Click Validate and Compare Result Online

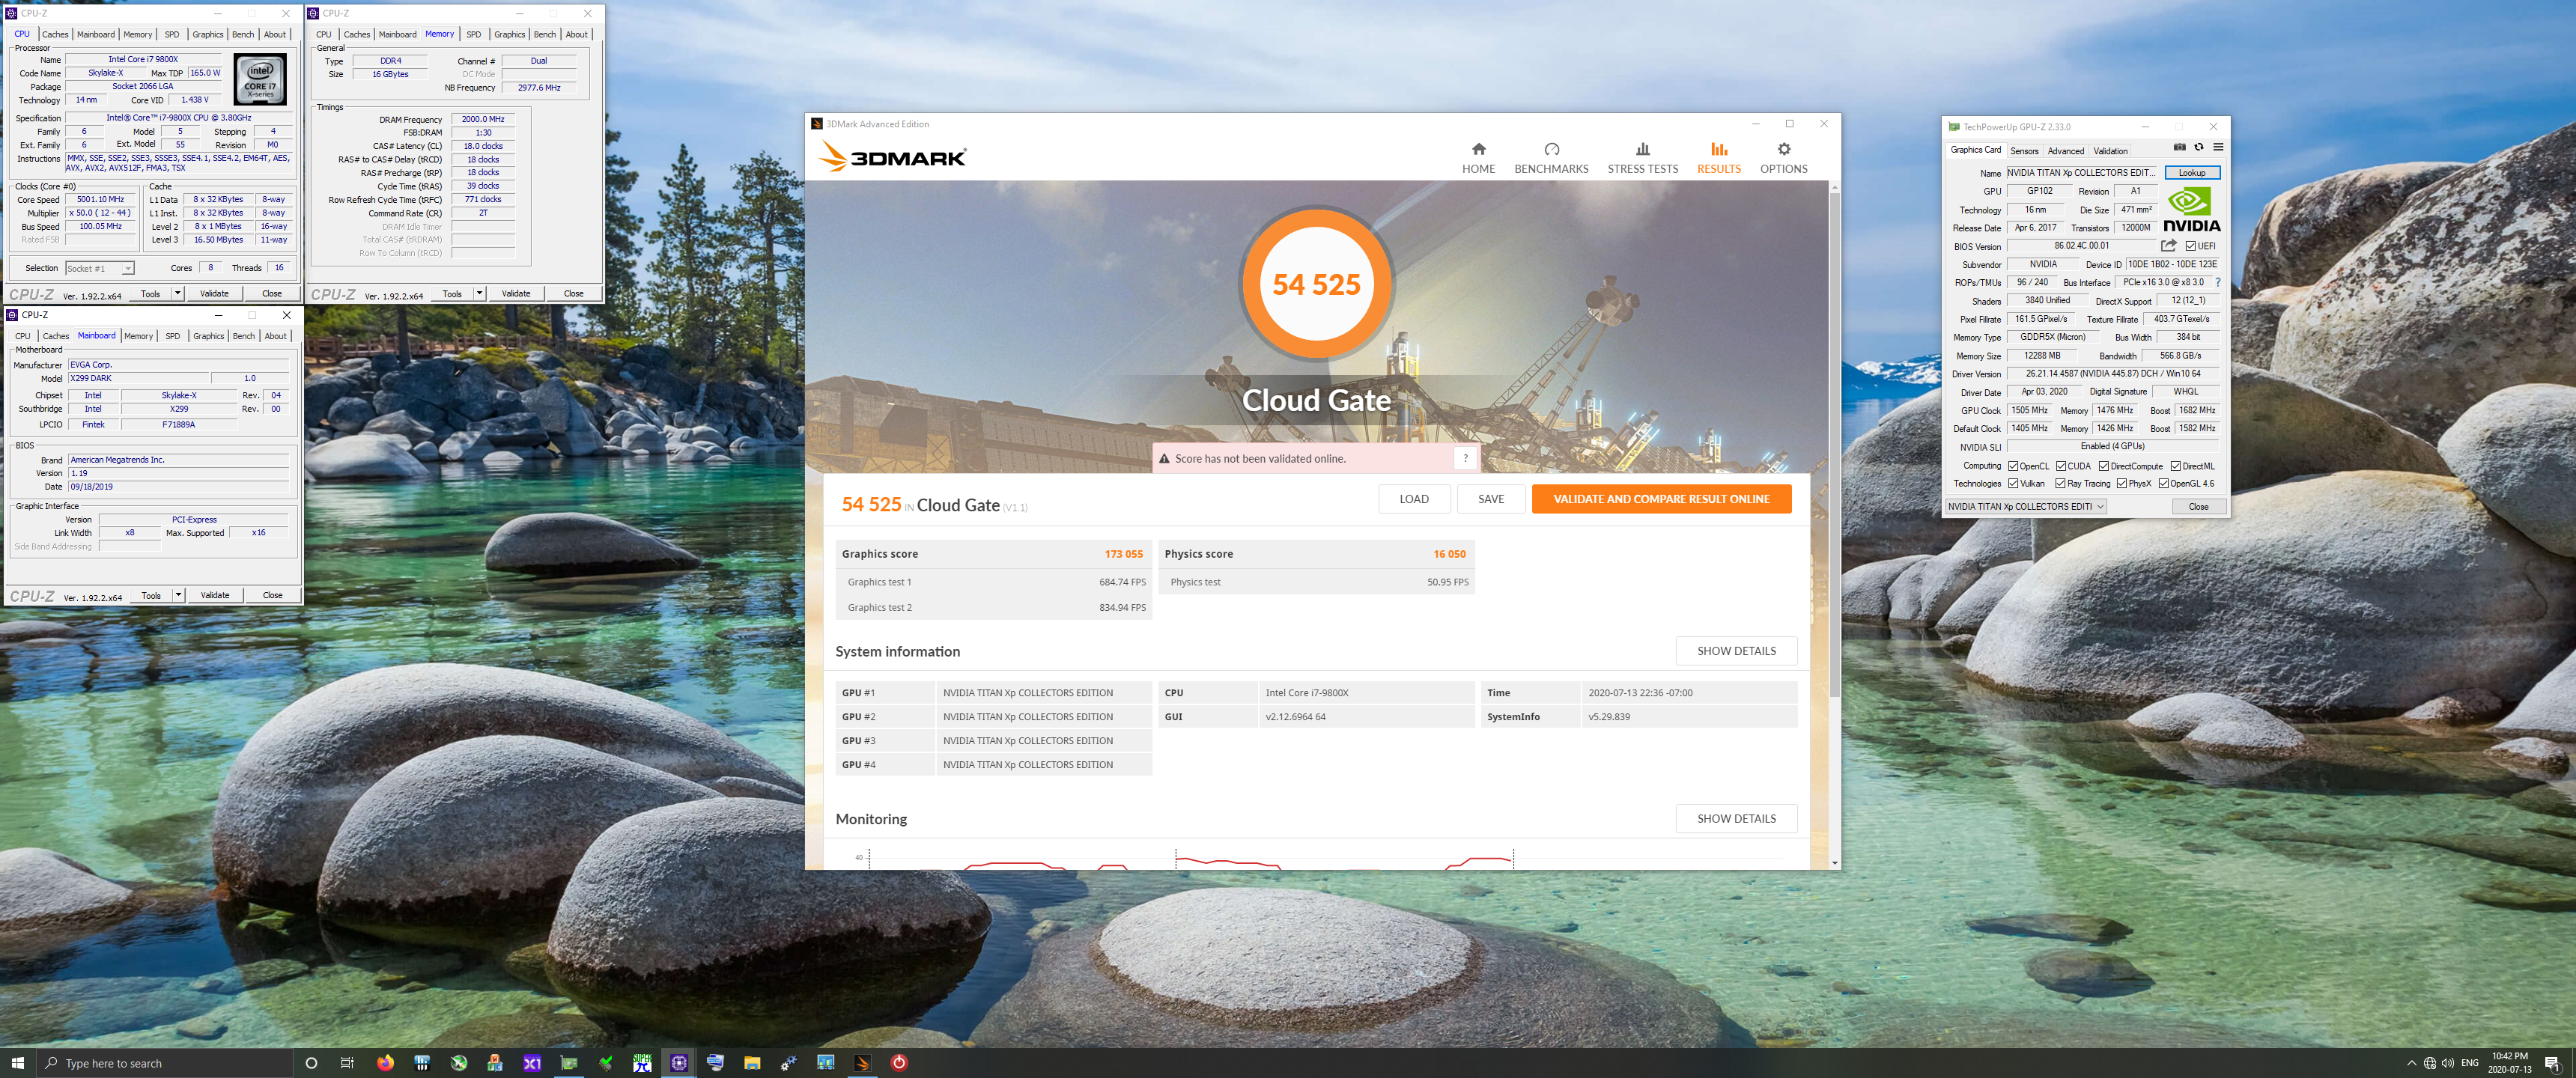coord(1661,499)
